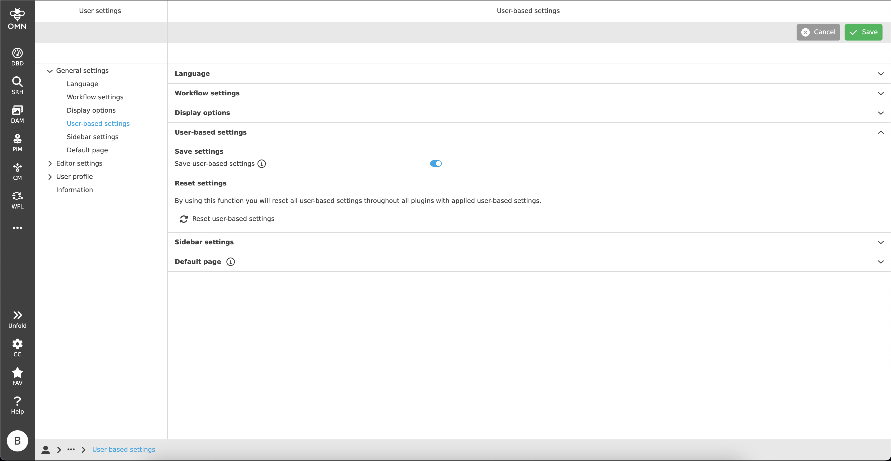Viewport: 891px width, 461px height.
Task: Switch to Sidebar settings in the left menu
Action: coord(92,136)
